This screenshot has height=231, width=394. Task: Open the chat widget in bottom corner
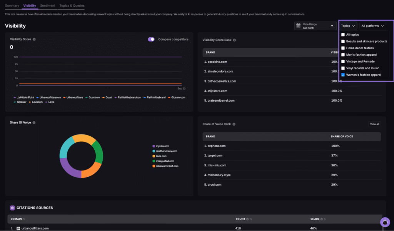385,222
